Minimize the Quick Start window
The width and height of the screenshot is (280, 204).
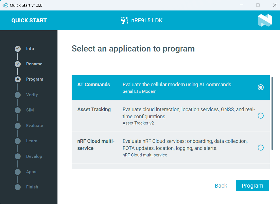pos(241,5)
